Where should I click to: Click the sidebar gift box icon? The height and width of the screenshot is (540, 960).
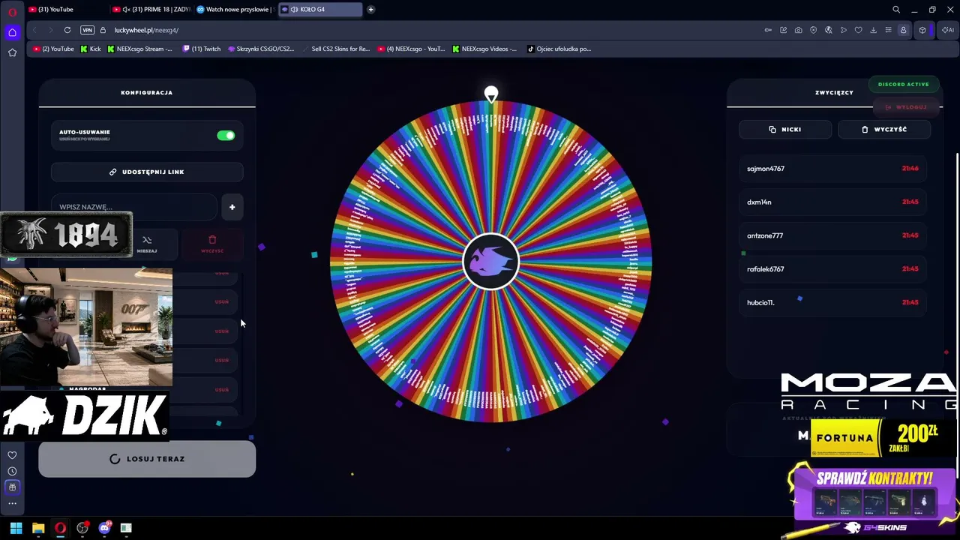12,487
